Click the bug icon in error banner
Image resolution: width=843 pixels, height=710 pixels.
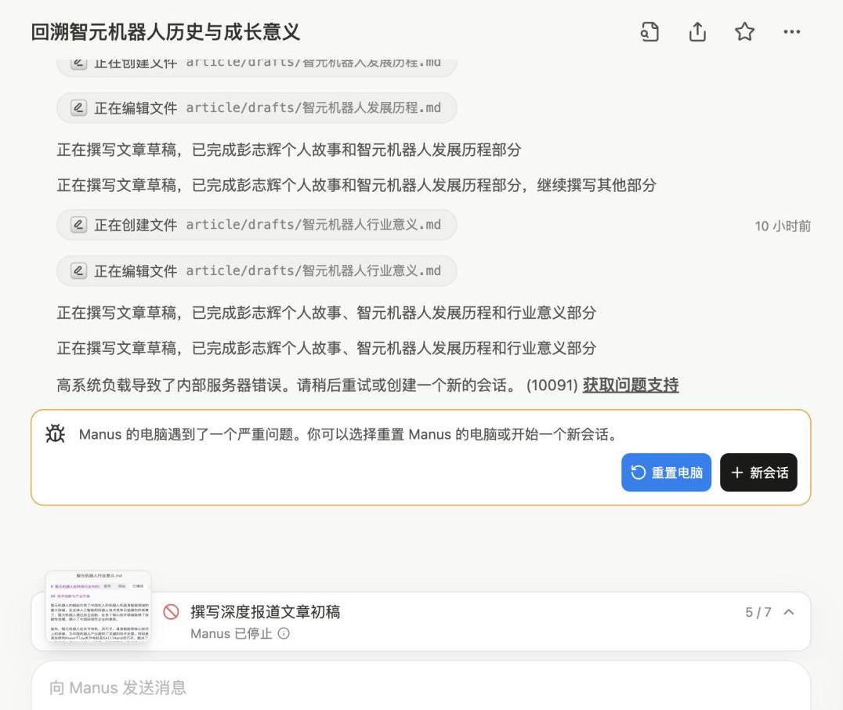click(x=56, y=433)
